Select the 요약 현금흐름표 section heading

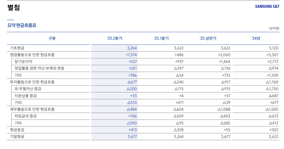[x=22, y=25]
